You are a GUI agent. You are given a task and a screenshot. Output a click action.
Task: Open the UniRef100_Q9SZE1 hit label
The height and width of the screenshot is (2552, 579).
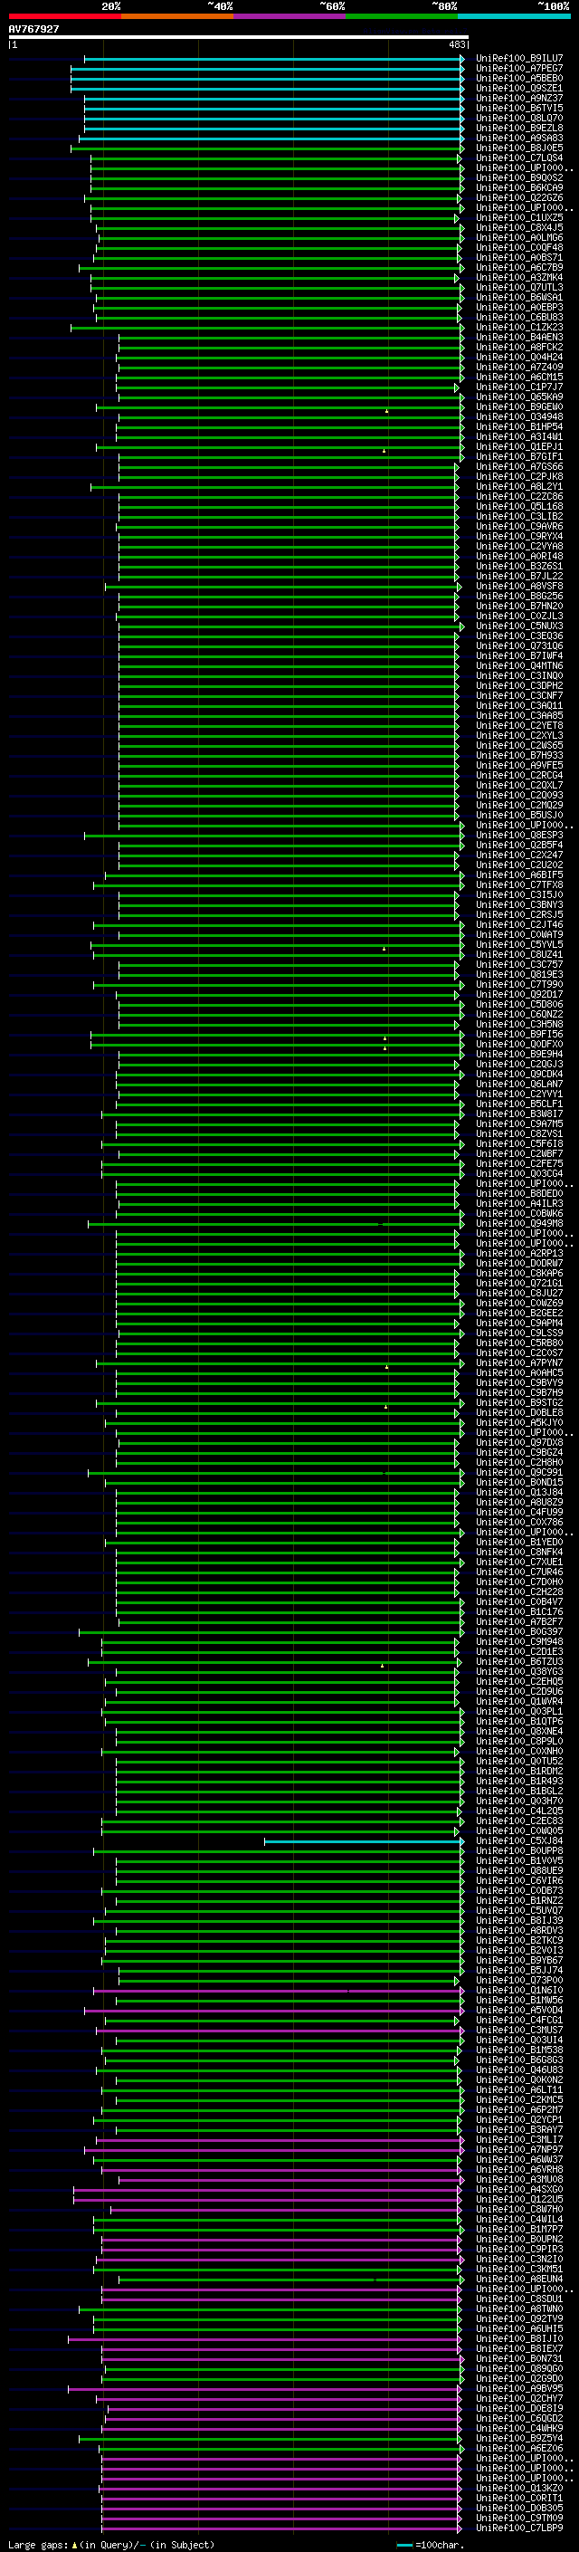[x=518, y=88]
